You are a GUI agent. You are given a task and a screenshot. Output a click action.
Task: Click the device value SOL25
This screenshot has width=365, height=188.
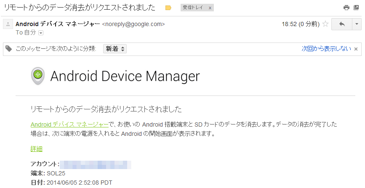pos(56,173)
